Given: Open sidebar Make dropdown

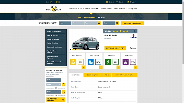Looking at the screenshot, I should click(x=54, y=80).
